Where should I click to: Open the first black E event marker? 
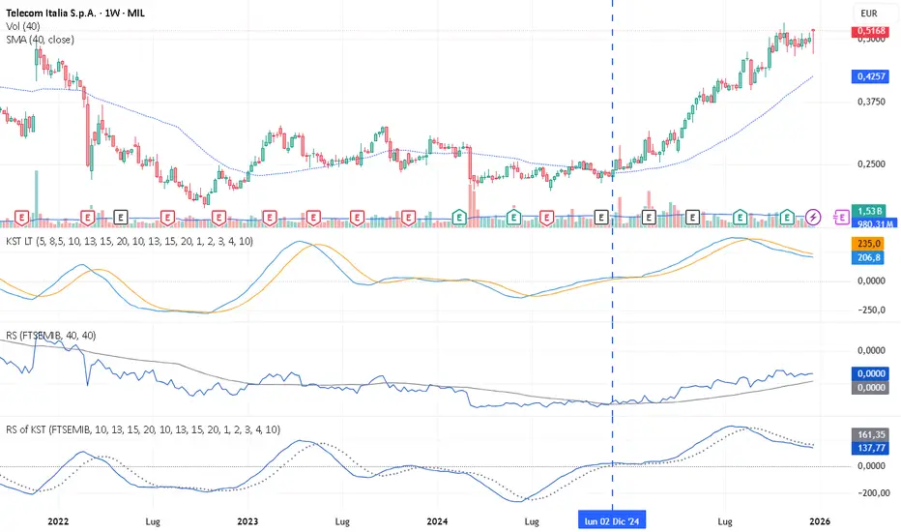[x=122, y=216]
